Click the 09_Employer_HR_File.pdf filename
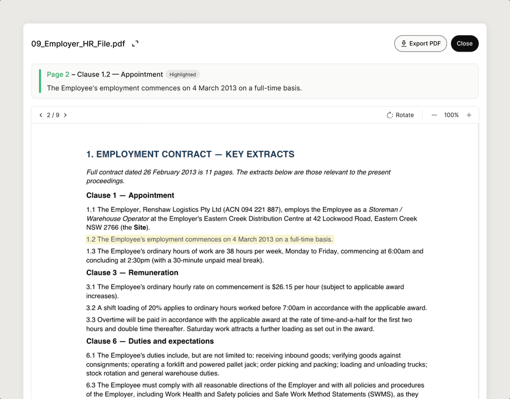 [x=78, y=44]
